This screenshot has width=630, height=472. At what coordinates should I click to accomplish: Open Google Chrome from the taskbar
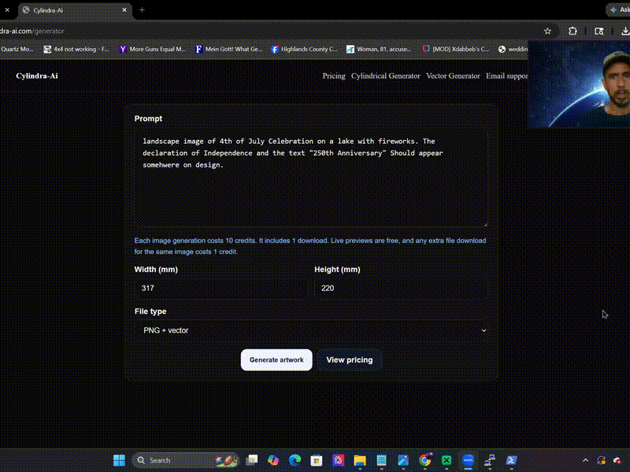point(424,460)
